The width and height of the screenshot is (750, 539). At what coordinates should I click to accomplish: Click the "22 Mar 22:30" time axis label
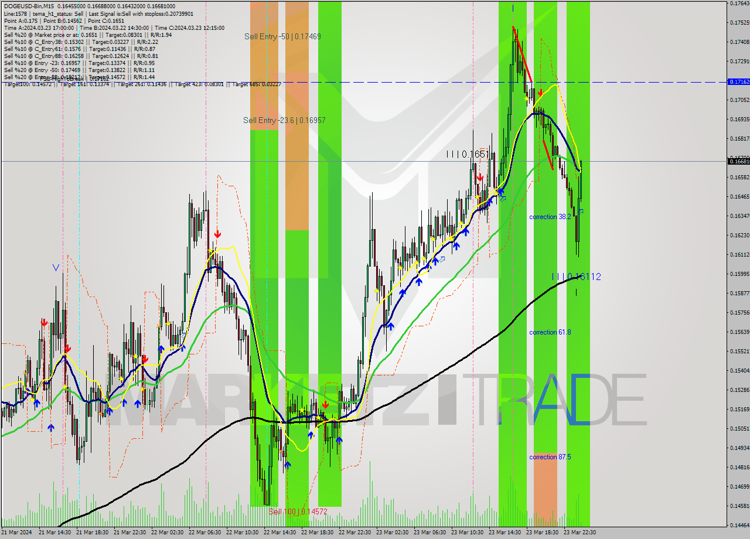[355, 533]
